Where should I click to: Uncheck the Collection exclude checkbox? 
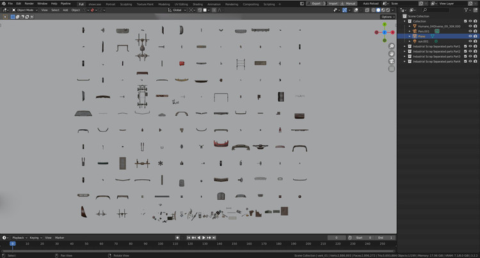pyautogui.click(x=465, y=21)
